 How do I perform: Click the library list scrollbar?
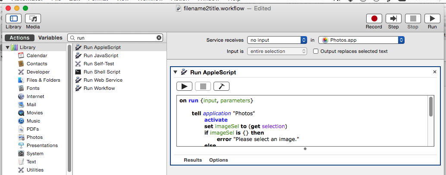(69, 108)
